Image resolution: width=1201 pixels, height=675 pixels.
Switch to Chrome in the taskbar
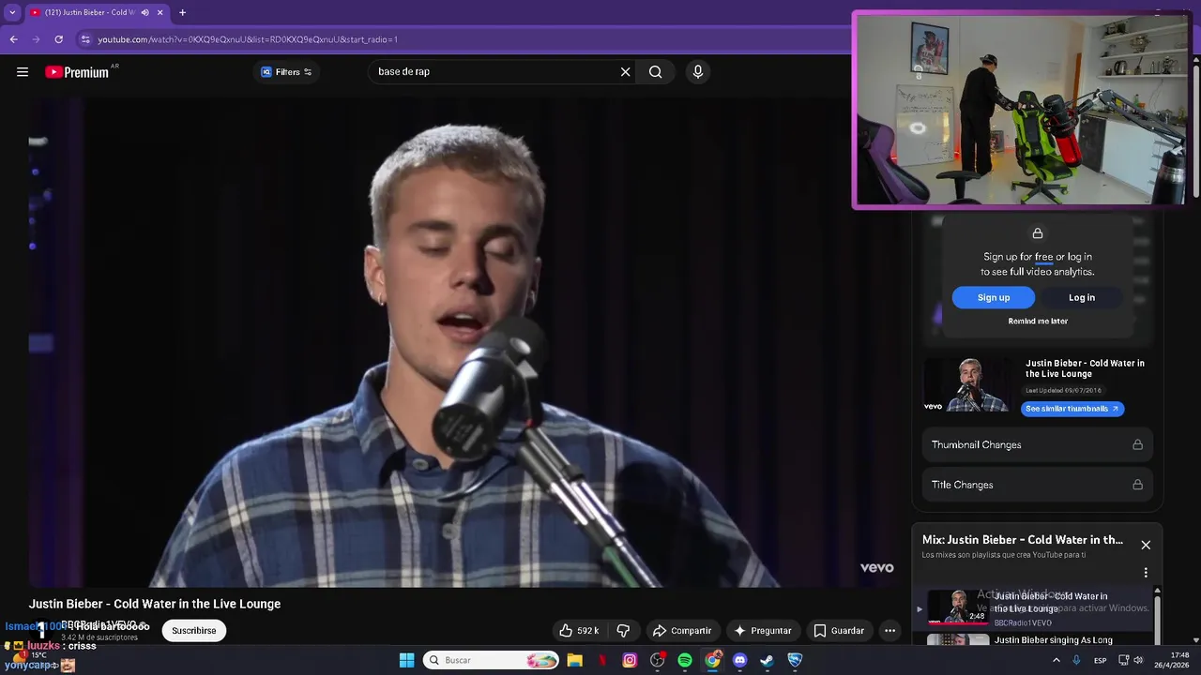pyautogui.click(x=712, y=660)
